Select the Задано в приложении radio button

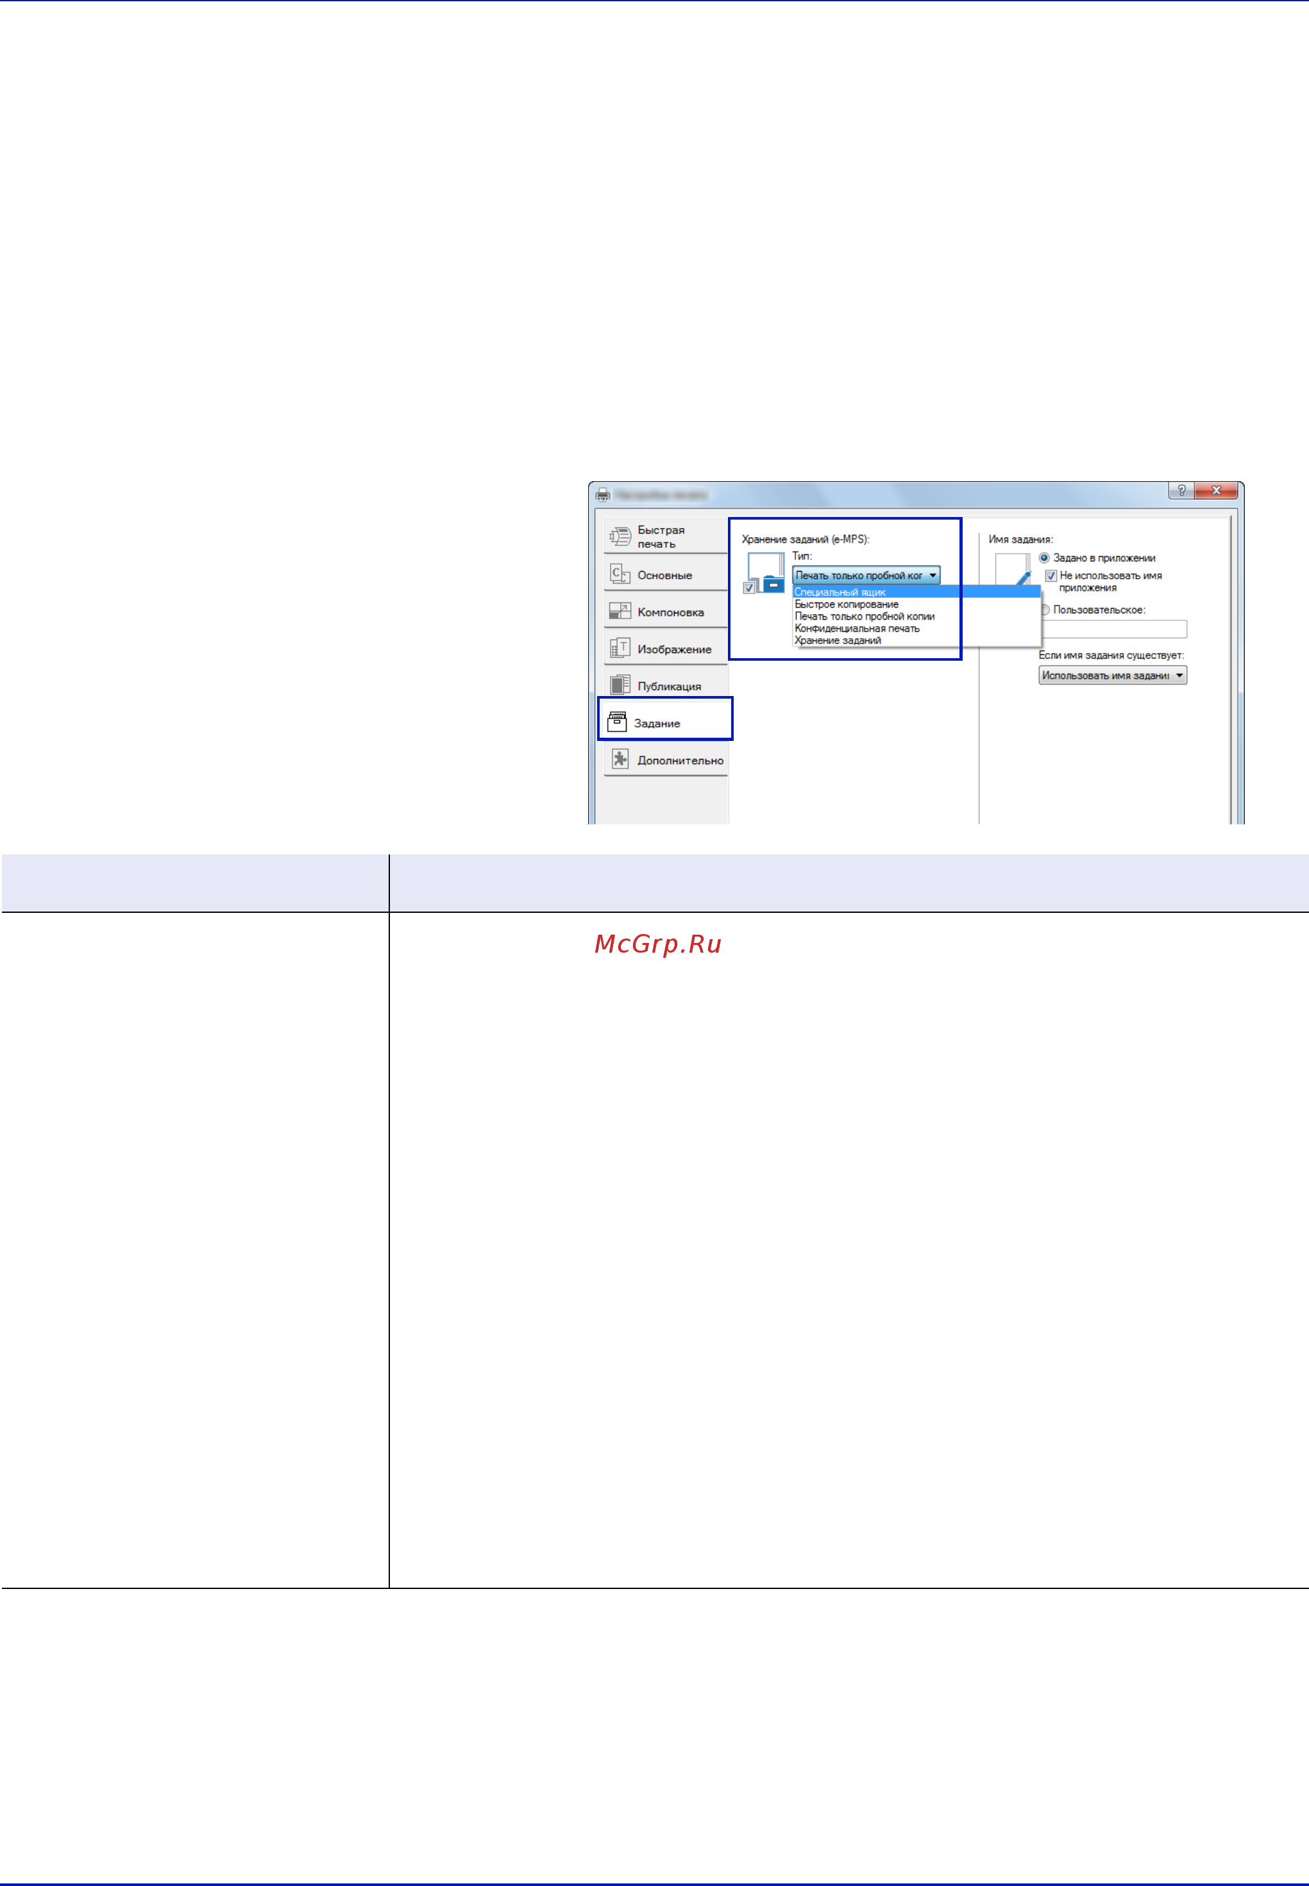coord(1044,557)
